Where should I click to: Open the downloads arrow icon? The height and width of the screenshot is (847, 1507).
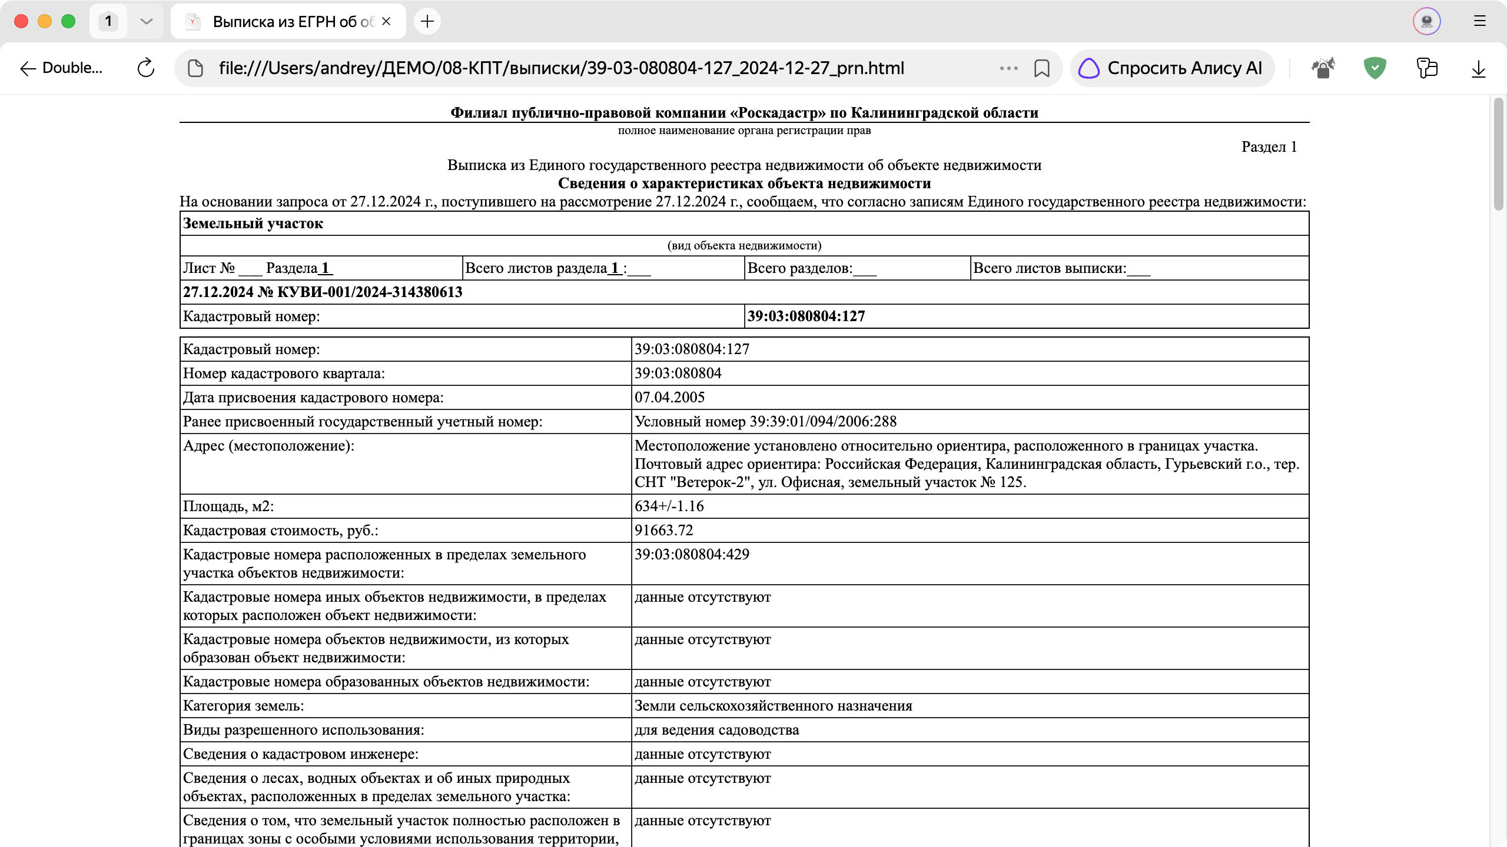[1479, 69]
